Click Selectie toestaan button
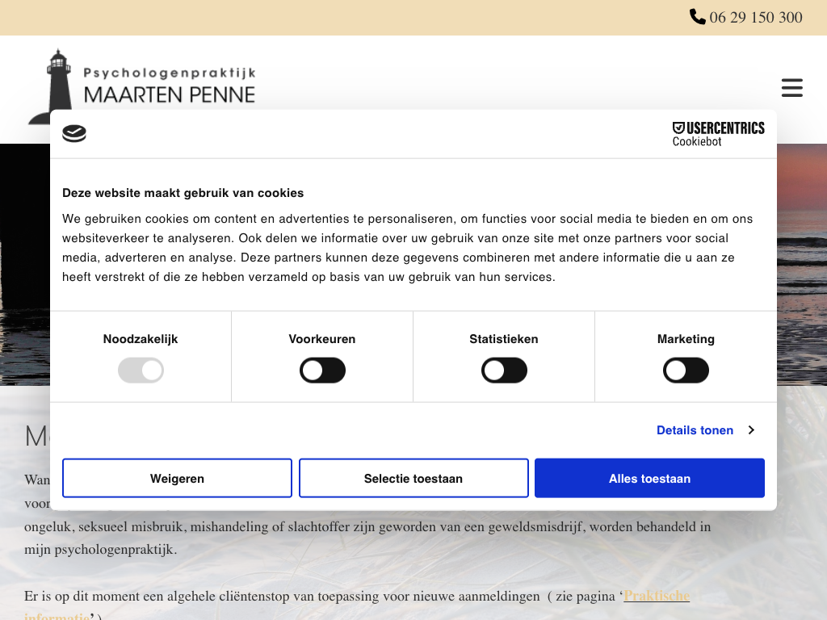Screen dimensions: 827x620 413,479
